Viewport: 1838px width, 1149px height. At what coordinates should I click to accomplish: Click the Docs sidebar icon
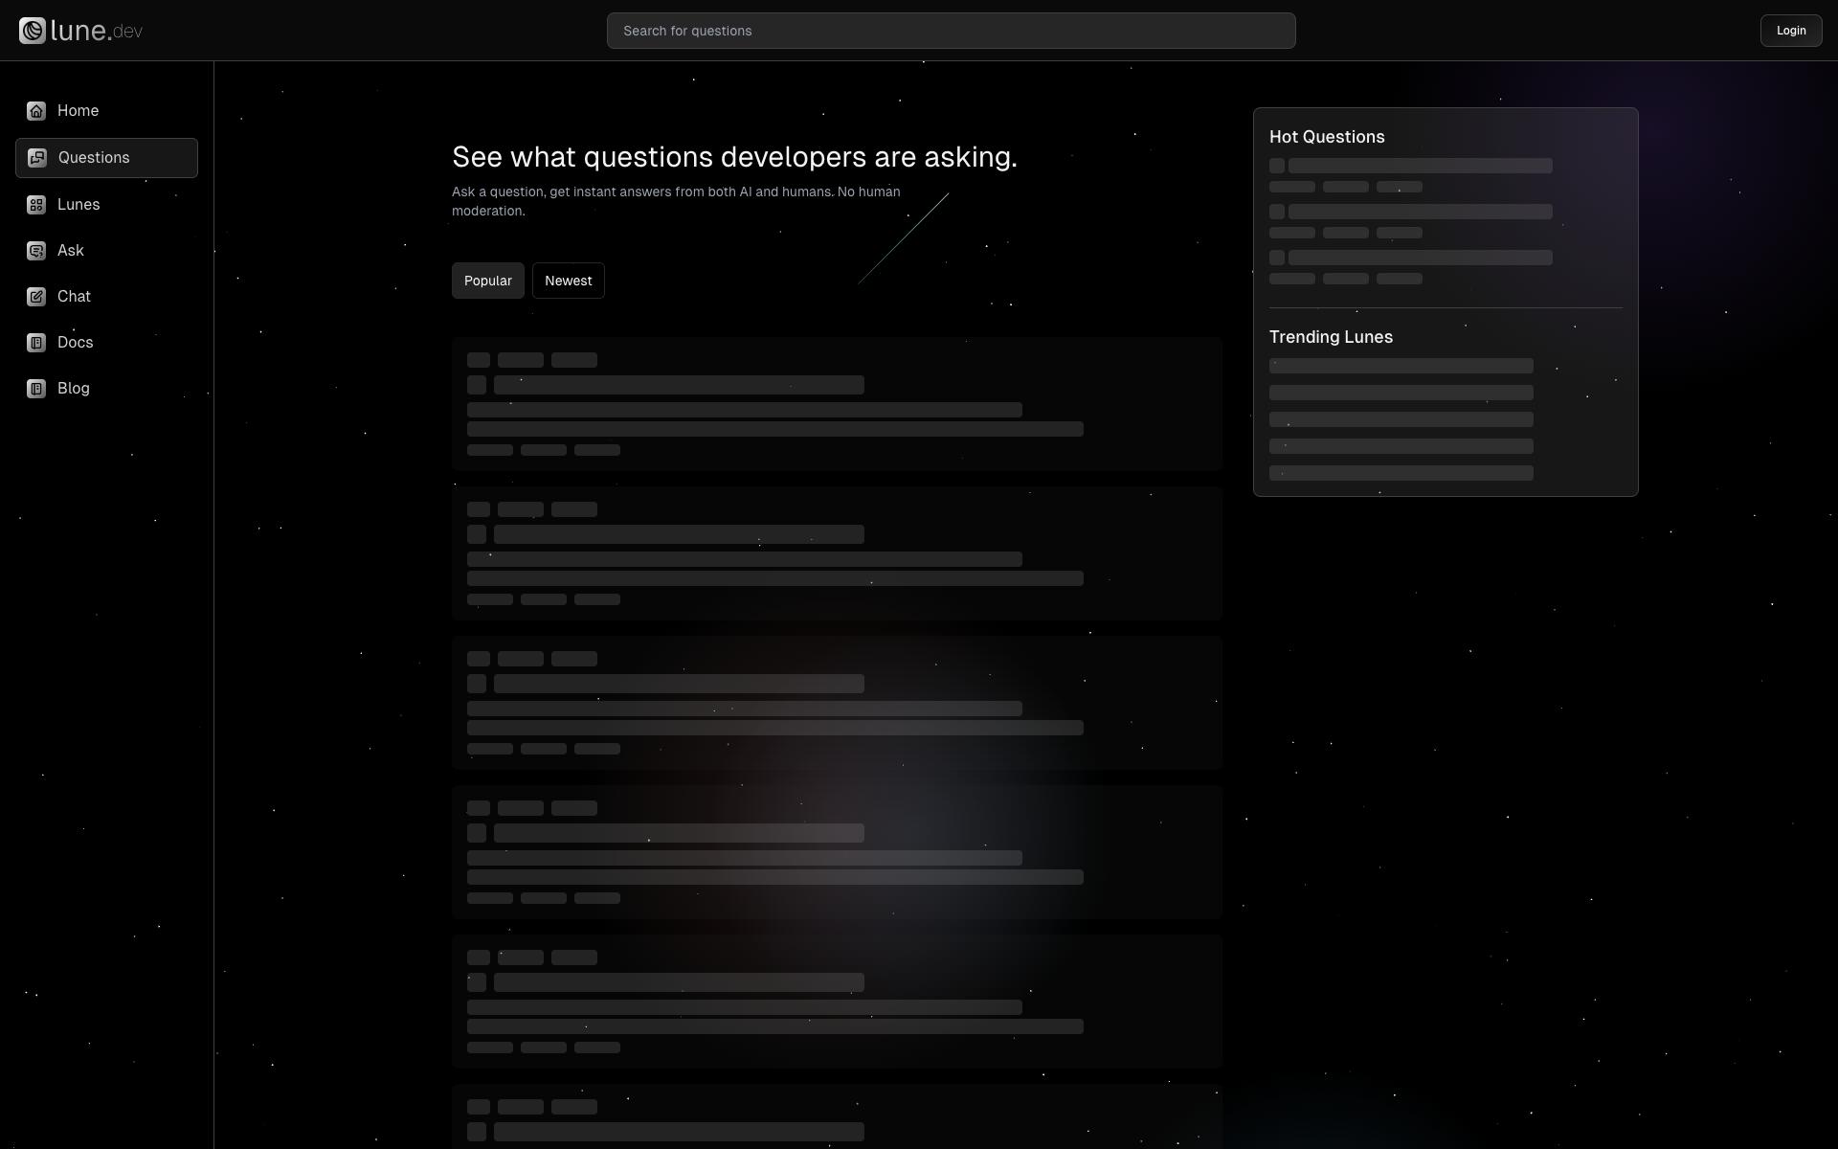[x=36, y=343]
